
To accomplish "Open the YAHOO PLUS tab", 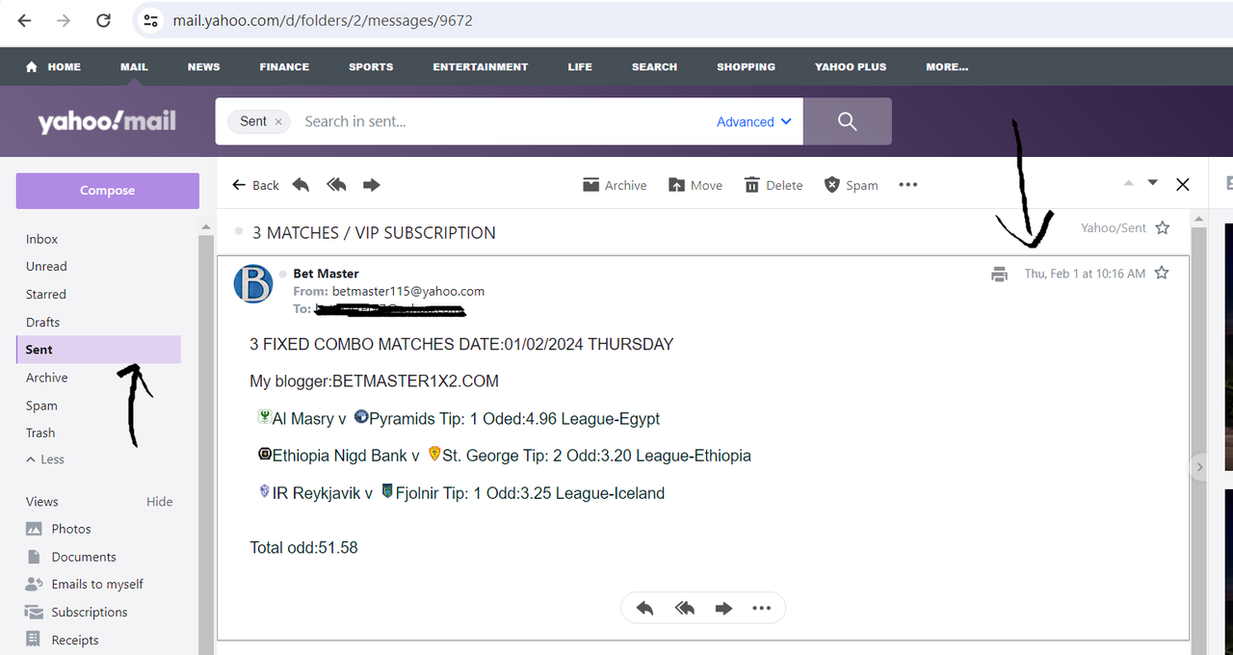I will 851,66.
